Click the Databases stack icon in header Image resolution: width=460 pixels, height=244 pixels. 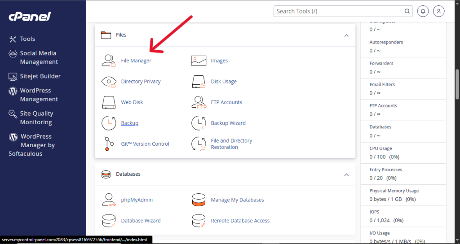coord(106,174)
